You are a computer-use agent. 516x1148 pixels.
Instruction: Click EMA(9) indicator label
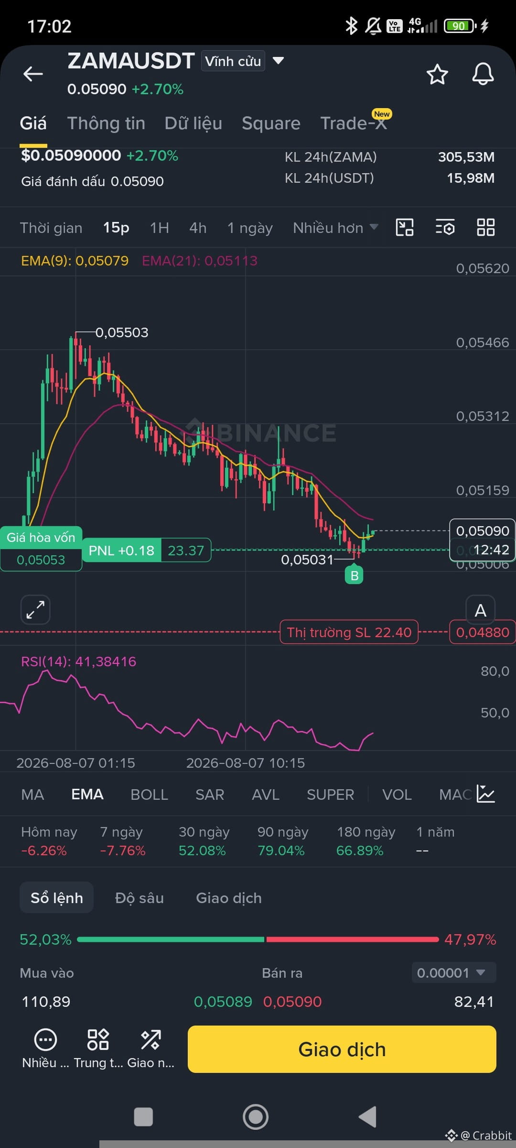pyautogui.click(x=75, y=261)
